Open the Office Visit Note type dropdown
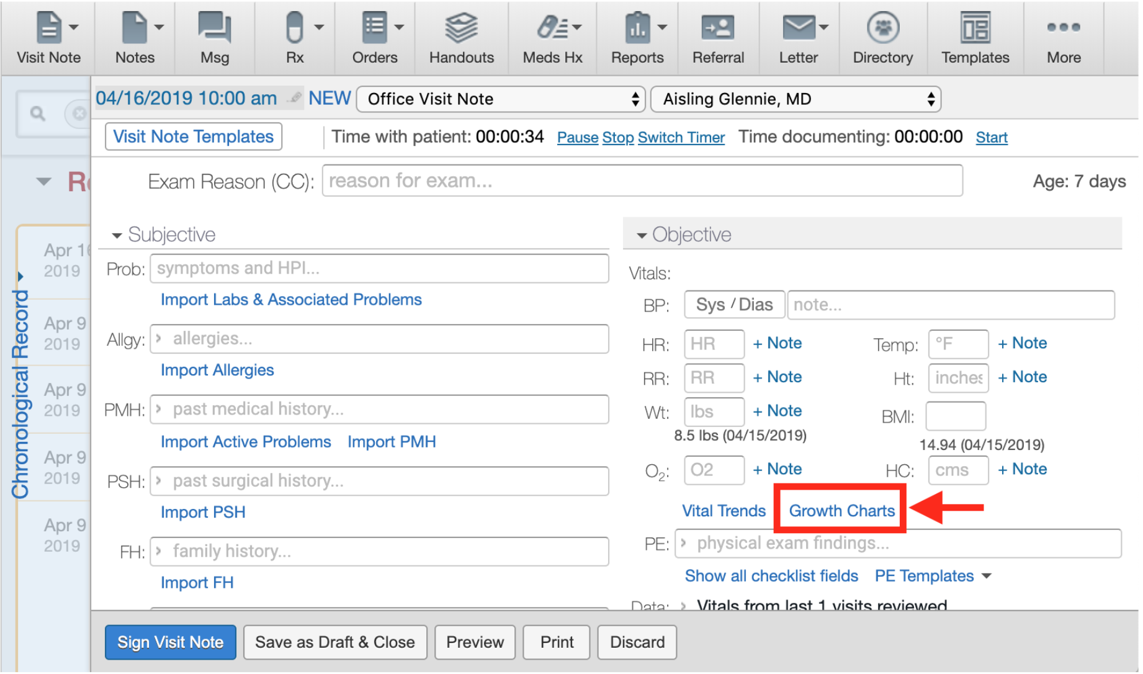Viewport: 1143px width, 674px height. (x=501, y=99)
